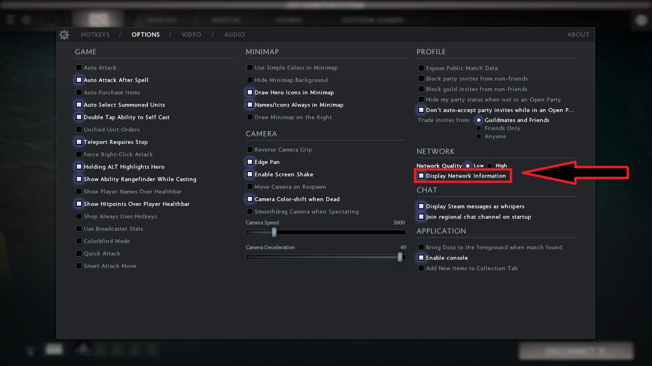Disable Edge Pan checkbox
Viewport: 652px width, 366px height.
pos(250,162)
